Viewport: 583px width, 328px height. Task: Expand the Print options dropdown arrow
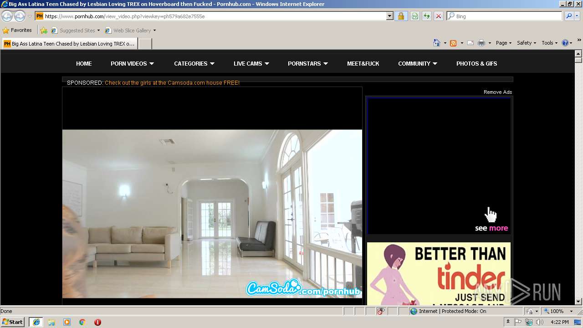click(x=490, y=43)
